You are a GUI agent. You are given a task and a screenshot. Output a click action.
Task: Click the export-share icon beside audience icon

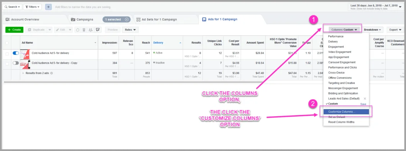click(x=98, y=30)
